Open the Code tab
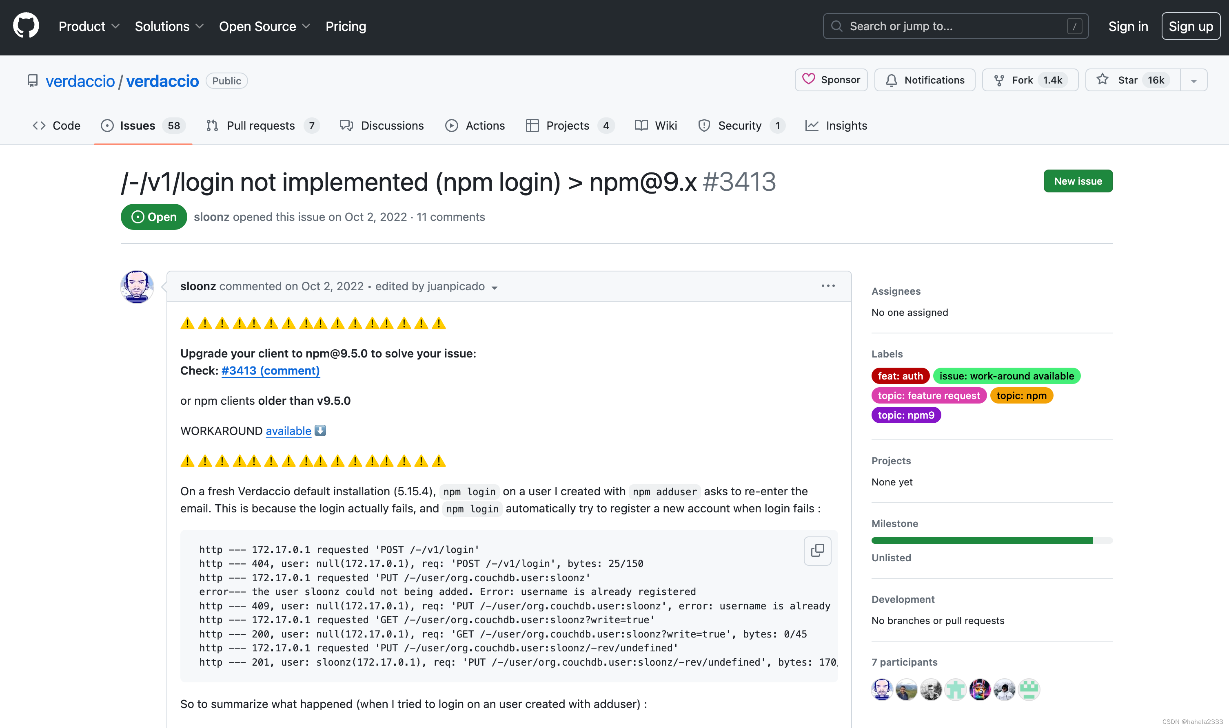This screenshot has height=728, width=1229. [56, 126]
